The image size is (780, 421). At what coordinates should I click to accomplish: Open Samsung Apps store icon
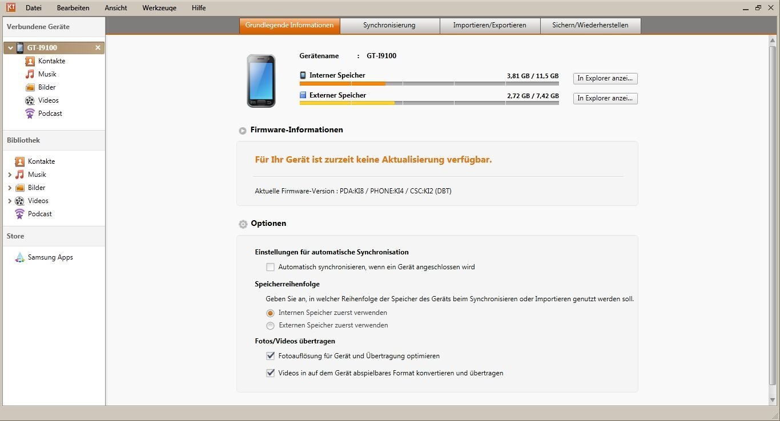point(19,257)
